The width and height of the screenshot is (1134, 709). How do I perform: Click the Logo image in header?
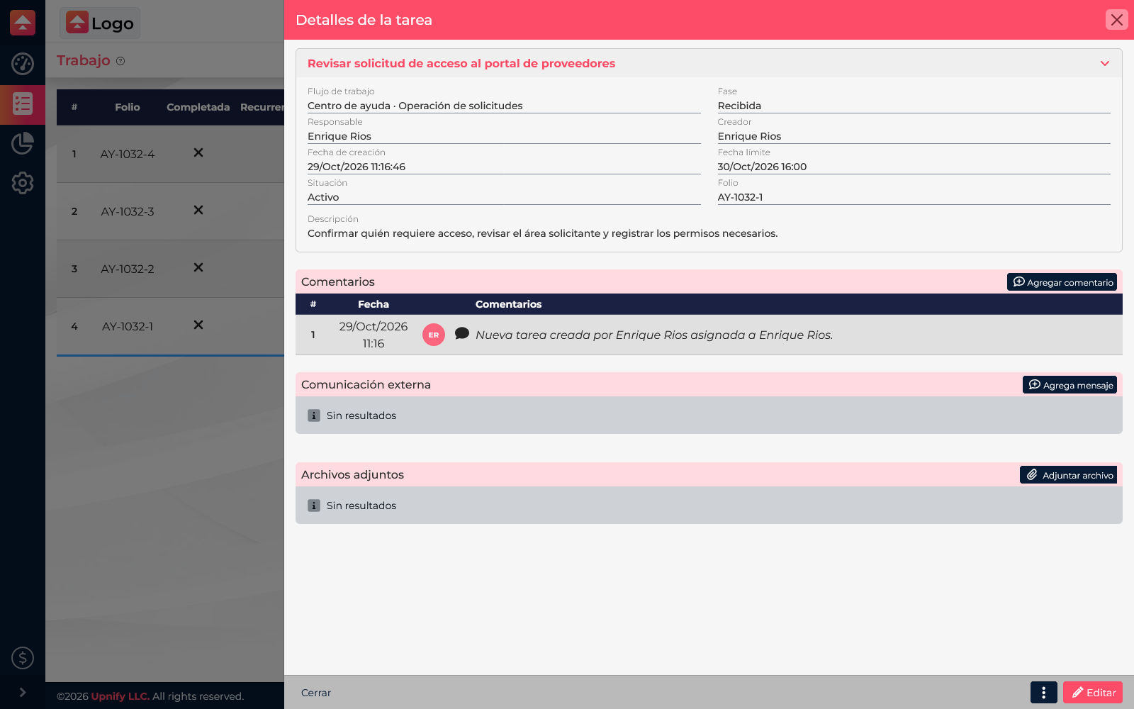[x=100, y=23]
